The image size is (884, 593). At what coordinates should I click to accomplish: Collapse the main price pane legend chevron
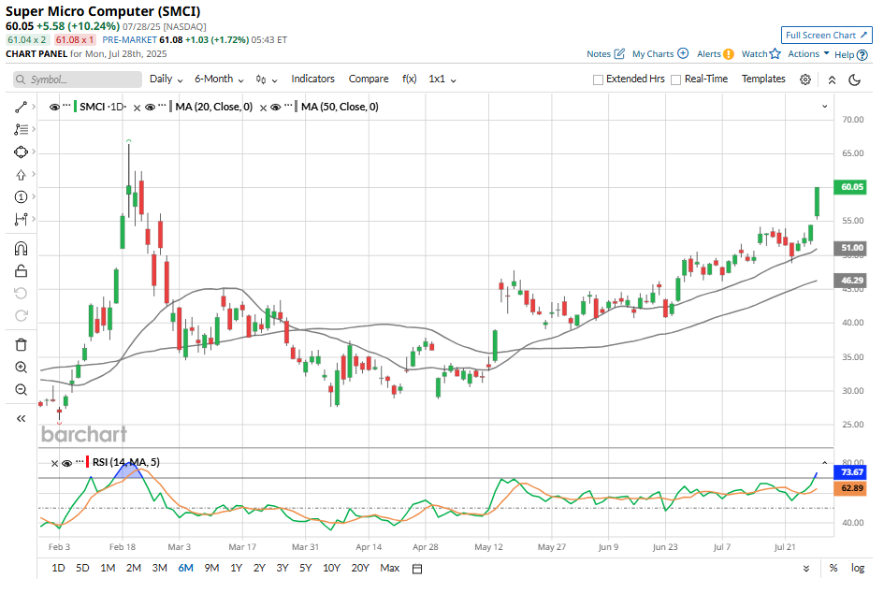pyautogui.click(x=825, y=107)
